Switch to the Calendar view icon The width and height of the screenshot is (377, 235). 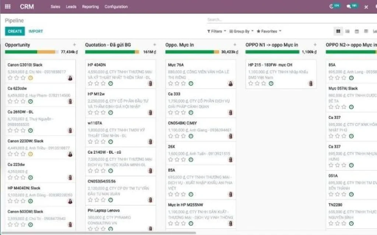pyautogui.click(x=357, y=31)
